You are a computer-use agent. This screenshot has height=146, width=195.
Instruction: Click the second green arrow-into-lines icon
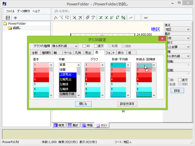pos(118,18)
